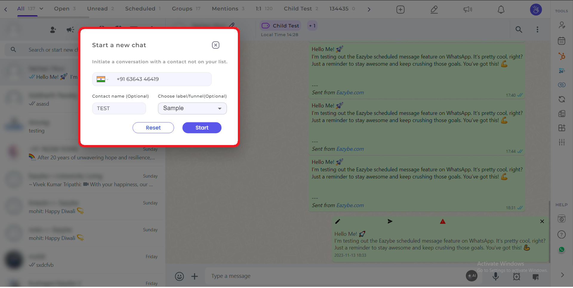The height and width of the screenshot is (288, 573).
Task: Click the quick reply chat icon
Action: pyautogui.click(x=536, y=277)
